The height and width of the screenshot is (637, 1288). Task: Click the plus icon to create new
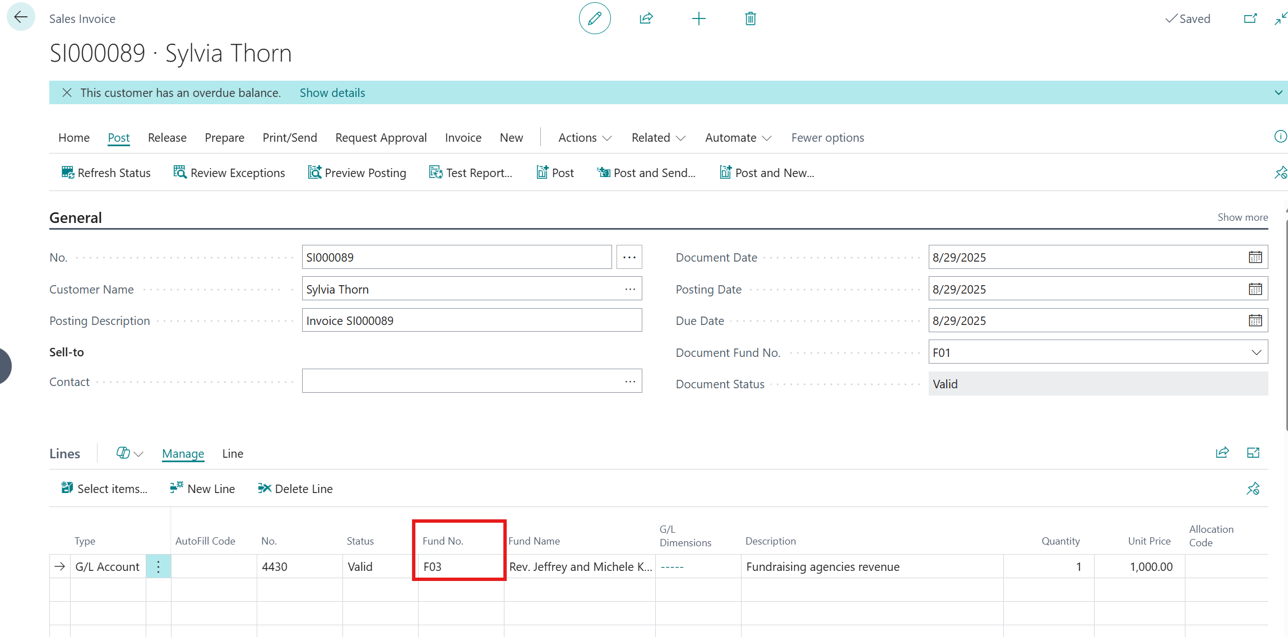coord(698,18)
